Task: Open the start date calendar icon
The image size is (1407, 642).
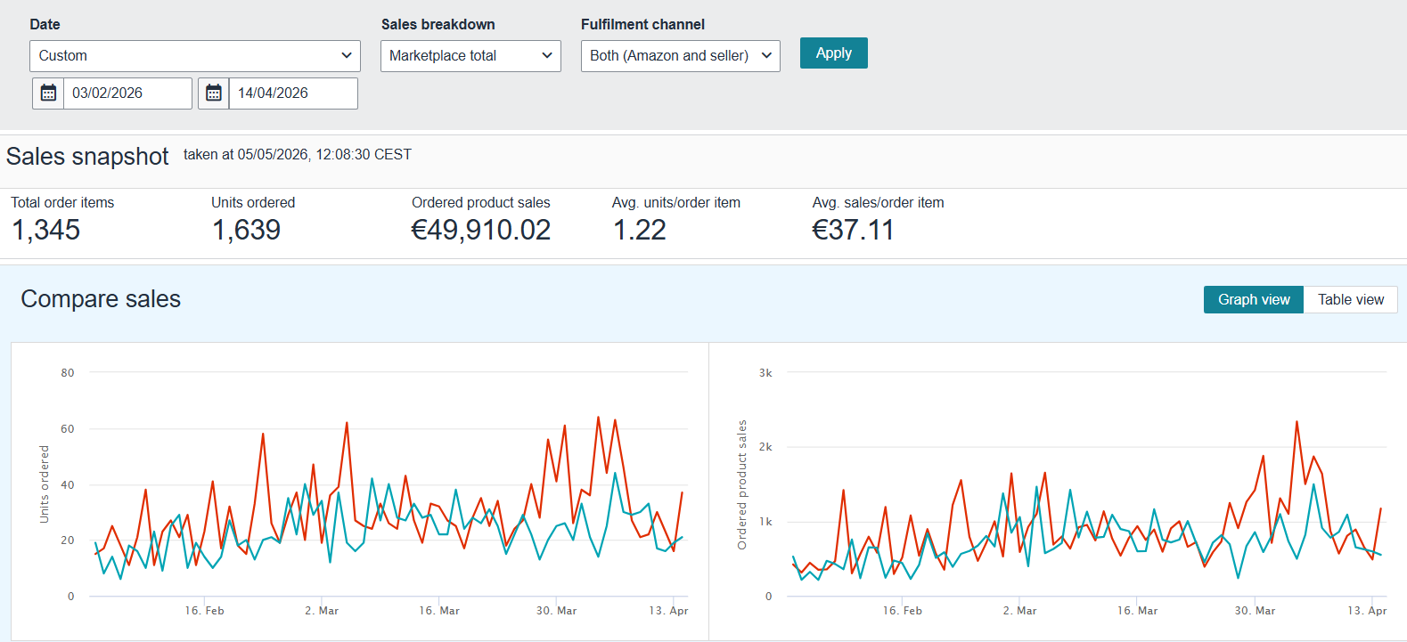Action: pyautogui.click(x=48, y=93)
